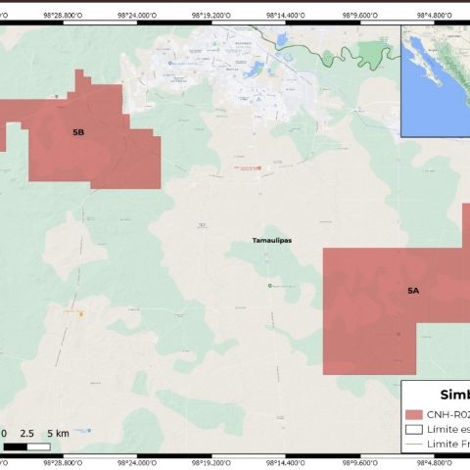Click the red CNH-R02 legend color swatch
The width and height of the screenshot is (470, 470).
tap(414, 414)
